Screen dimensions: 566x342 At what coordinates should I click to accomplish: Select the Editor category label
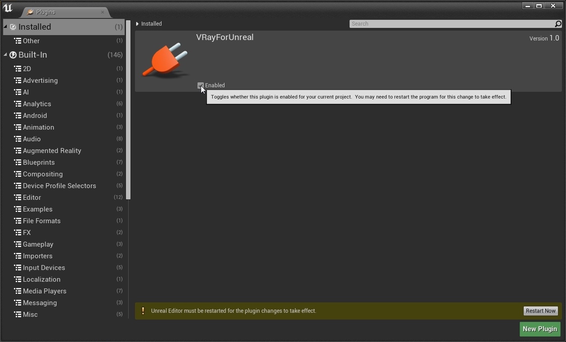coord(32,198)
